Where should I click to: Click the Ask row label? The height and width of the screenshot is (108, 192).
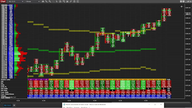tap(2, 81)
